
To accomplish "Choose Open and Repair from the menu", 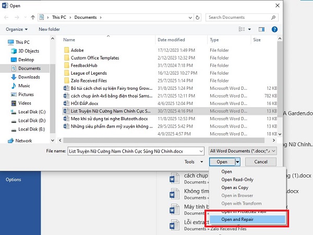I will 238,219.
